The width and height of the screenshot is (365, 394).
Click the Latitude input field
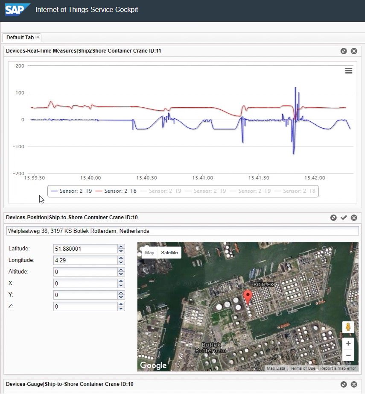(85, 249)
